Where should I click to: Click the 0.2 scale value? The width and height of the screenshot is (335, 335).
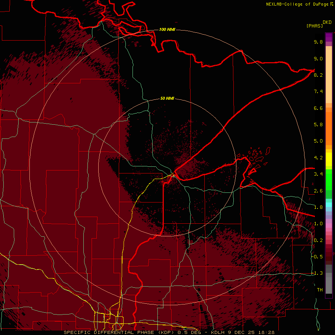pyautogui.click(x=318, y=240)
